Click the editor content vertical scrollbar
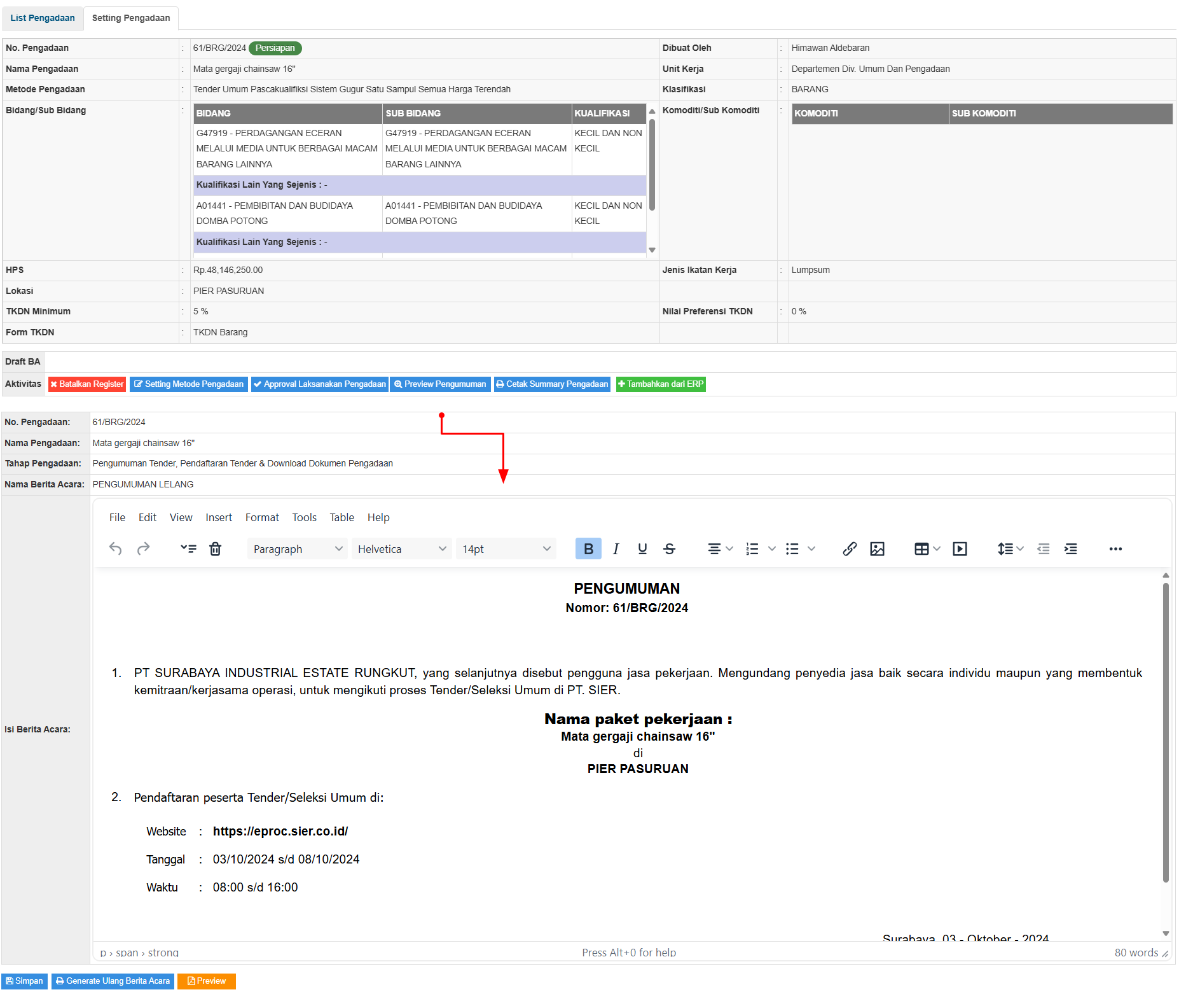The height and width of the screenshot is (992, 1179). point(1166,732)
